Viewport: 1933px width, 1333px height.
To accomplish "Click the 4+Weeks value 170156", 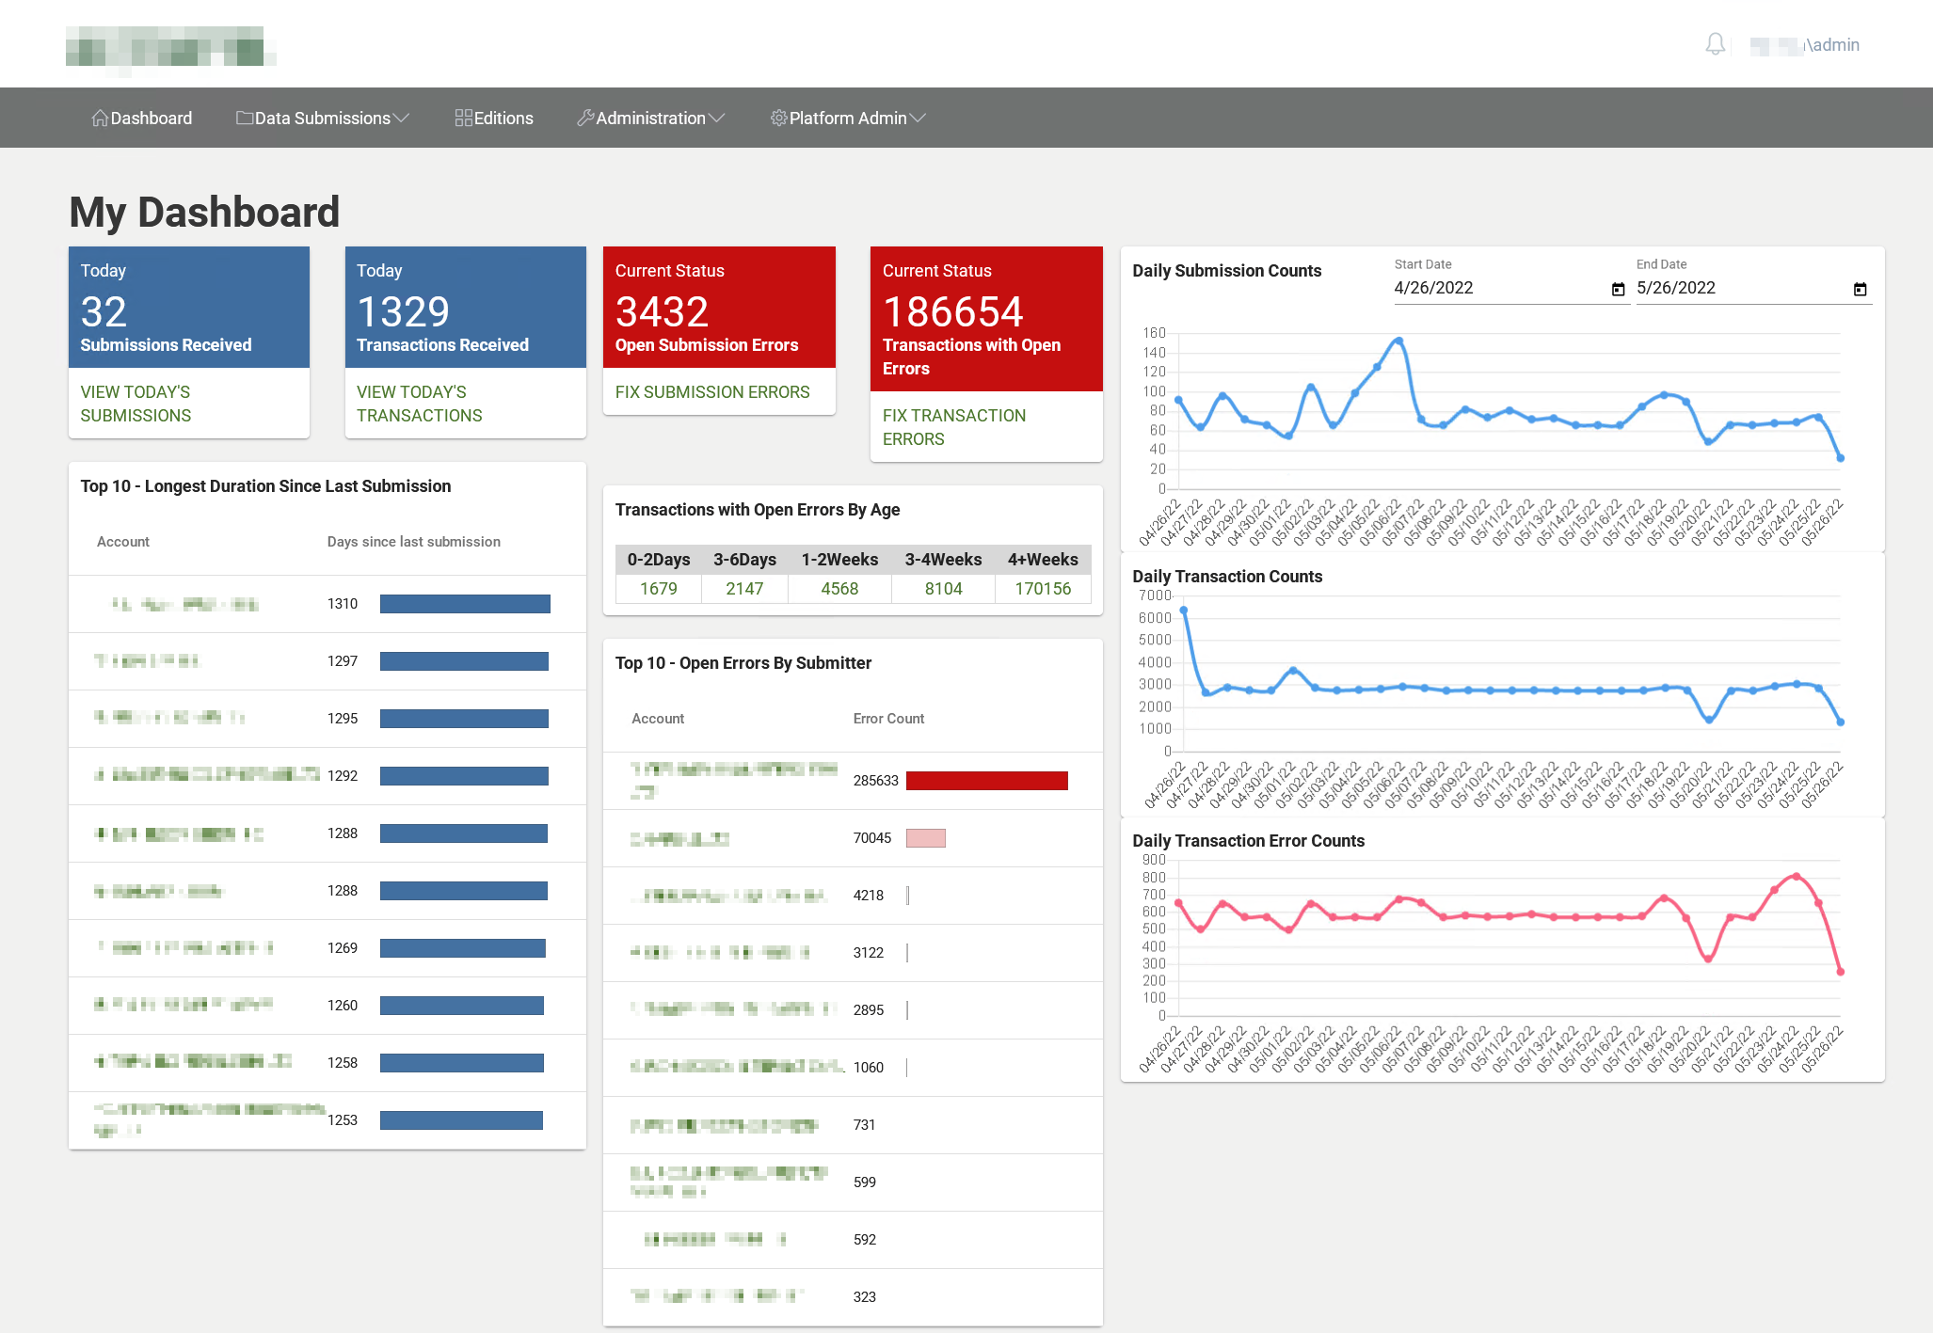I will 1042,589.
